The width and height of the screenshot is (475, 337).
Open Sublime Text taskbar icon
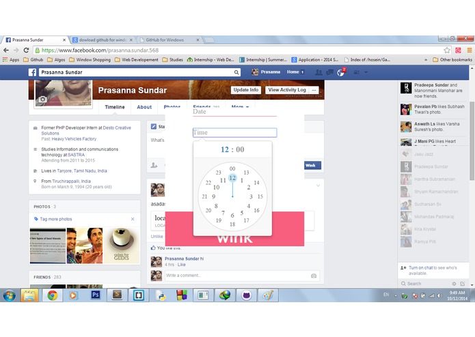(117, 295)
